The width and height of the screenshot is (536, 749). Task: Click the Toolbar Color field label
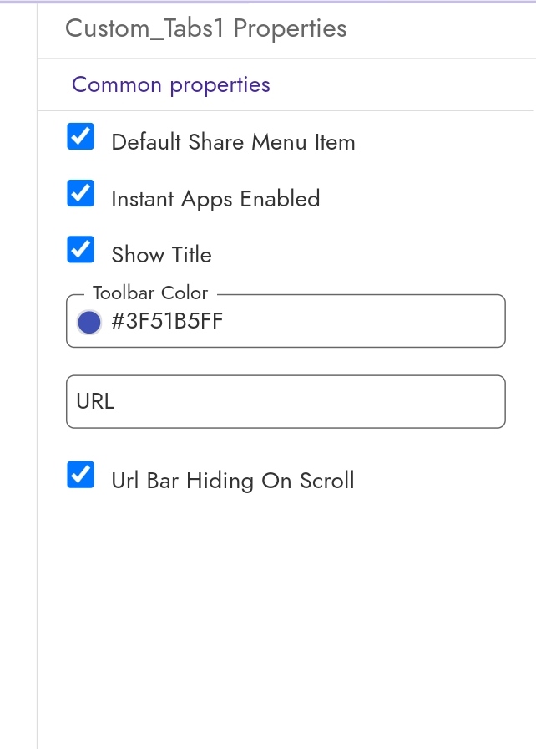point(150,293)
